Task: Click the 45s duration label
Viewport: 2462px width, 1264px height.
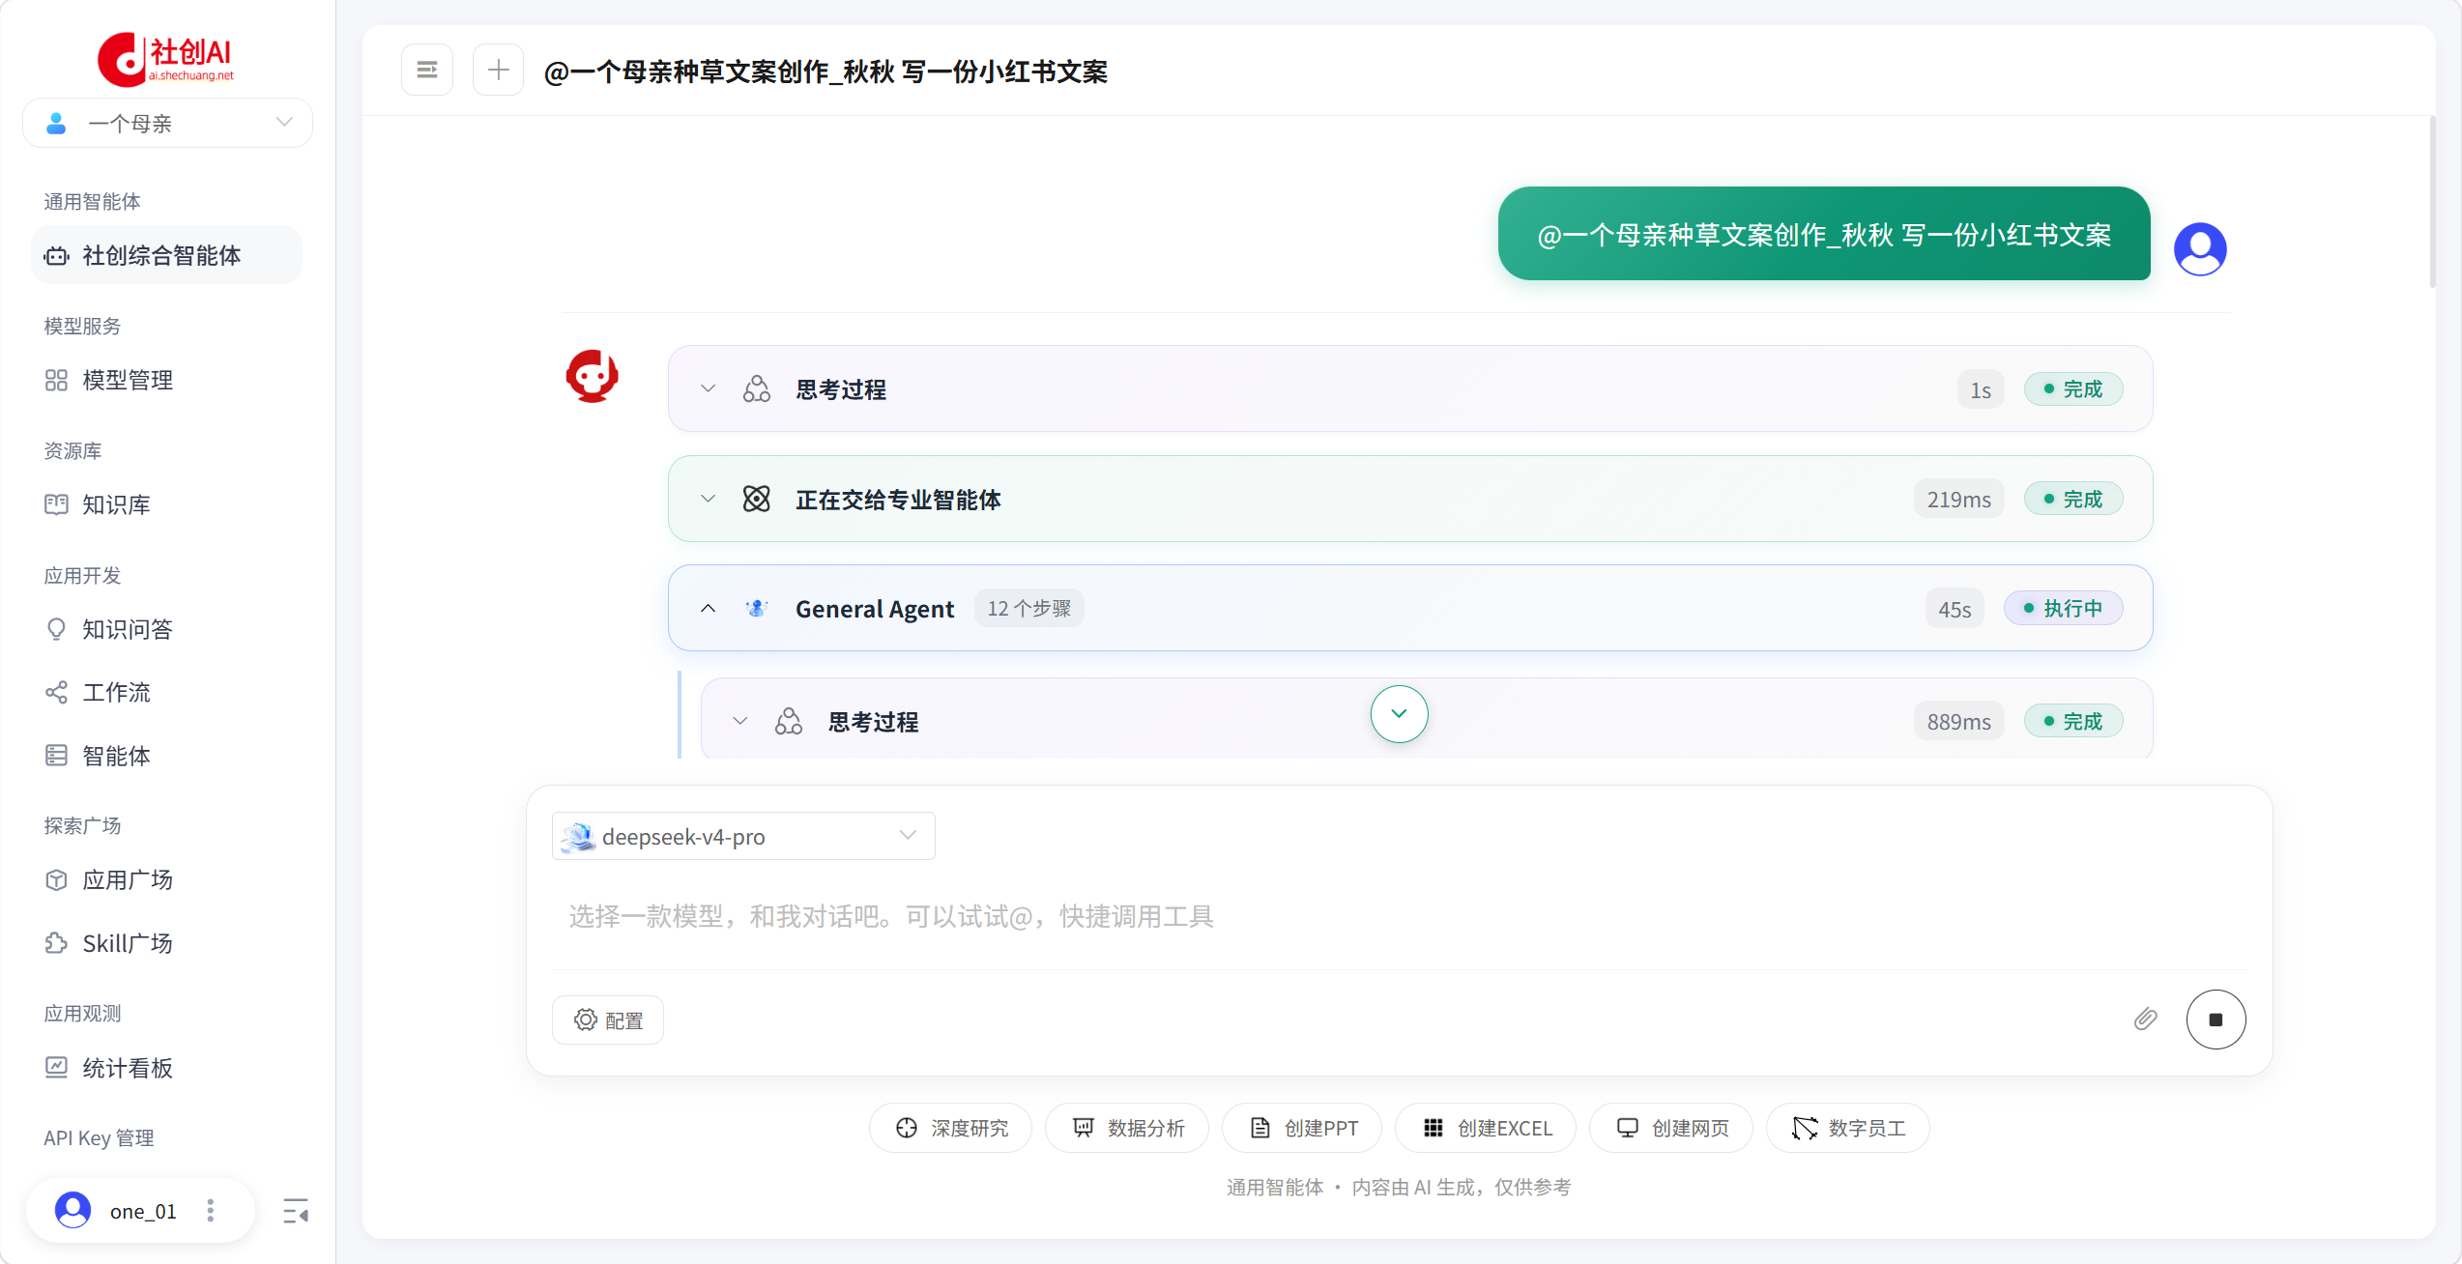Action: click(x=1955, y=609)
